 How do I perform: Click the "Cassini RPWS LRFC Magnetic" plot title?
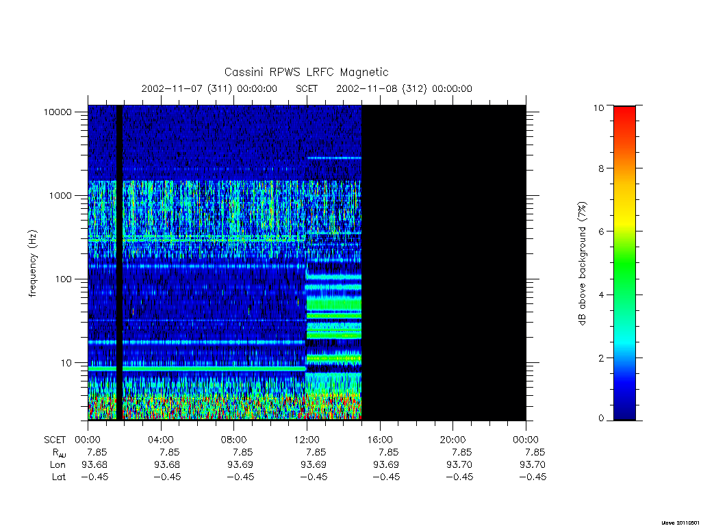point(306,72)
